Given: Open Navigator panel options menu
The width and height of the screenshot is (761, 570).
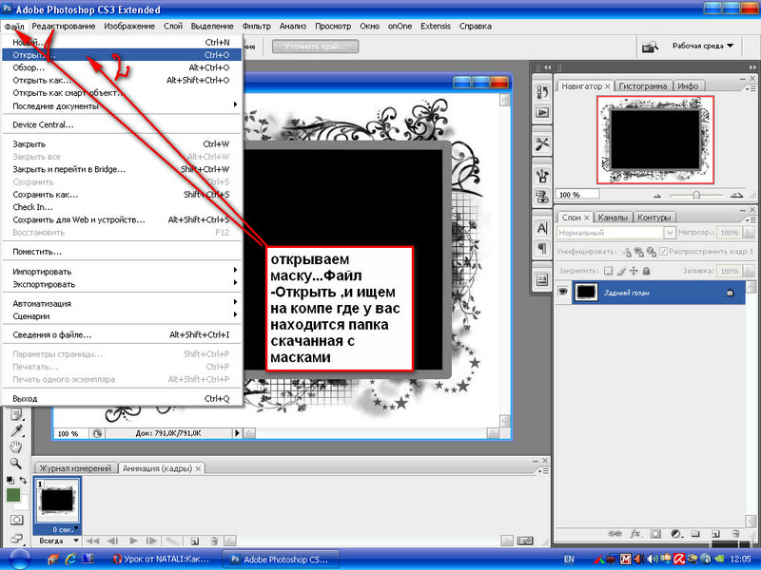Looking at the screenshot, I should (x=750, y=88).
